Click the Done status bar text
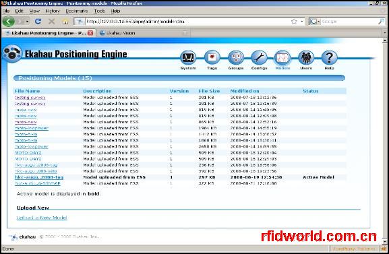Image resolution: width=389 pixels, height=254 pixels. (8, 249)
